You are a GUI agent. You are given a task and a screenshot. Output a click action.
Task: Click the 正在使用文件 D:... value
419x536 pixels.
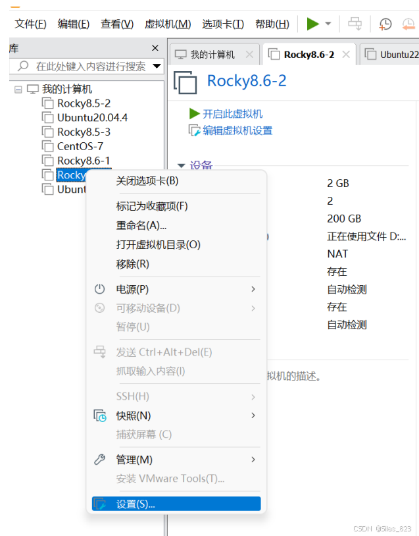click(366, 236)
